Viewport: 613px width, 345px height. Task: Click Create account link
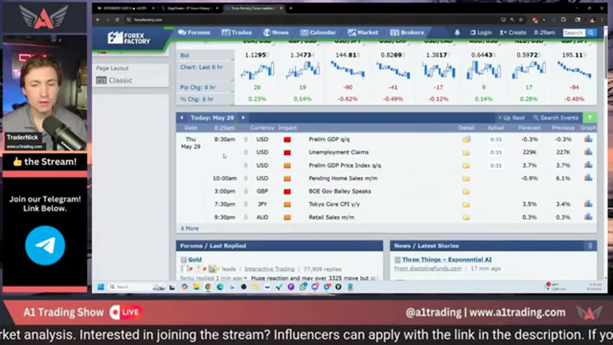pos(512,33)
